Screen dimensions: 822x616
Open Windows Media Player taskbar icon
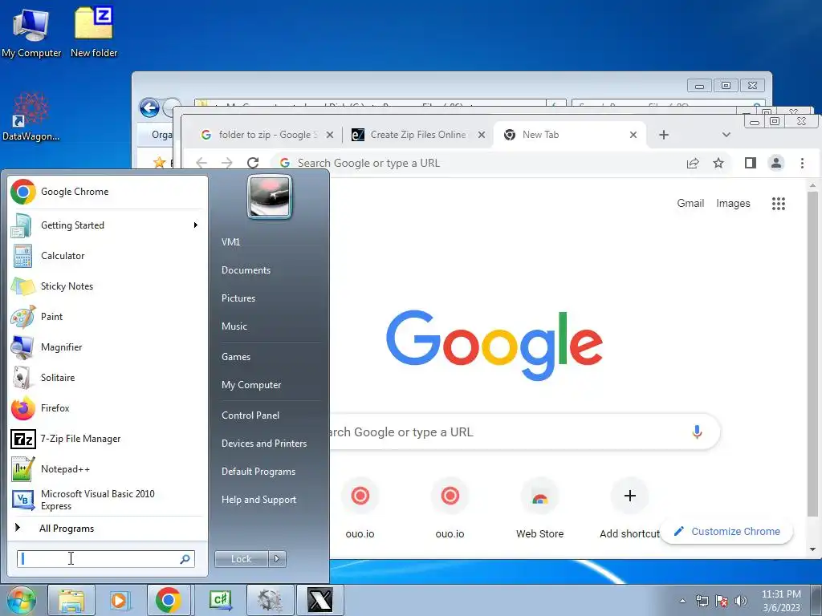tap(120, 600)
